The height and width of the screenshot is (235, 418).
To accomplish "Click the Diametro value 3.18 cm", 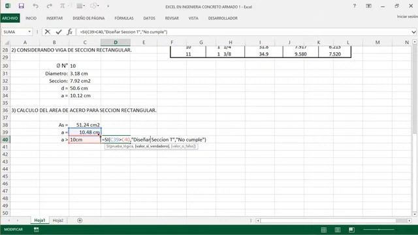I will point(85,74).
